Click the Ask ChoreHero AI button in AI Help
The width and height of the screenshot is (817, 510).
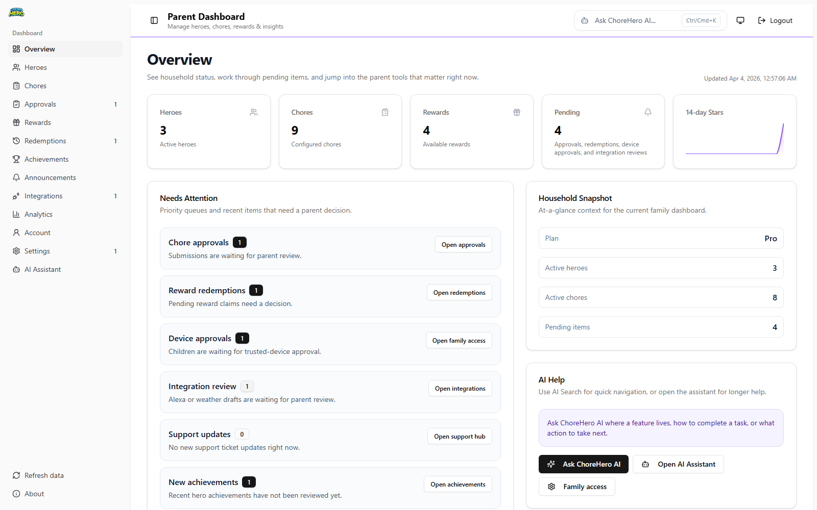[x=583, y=464]
